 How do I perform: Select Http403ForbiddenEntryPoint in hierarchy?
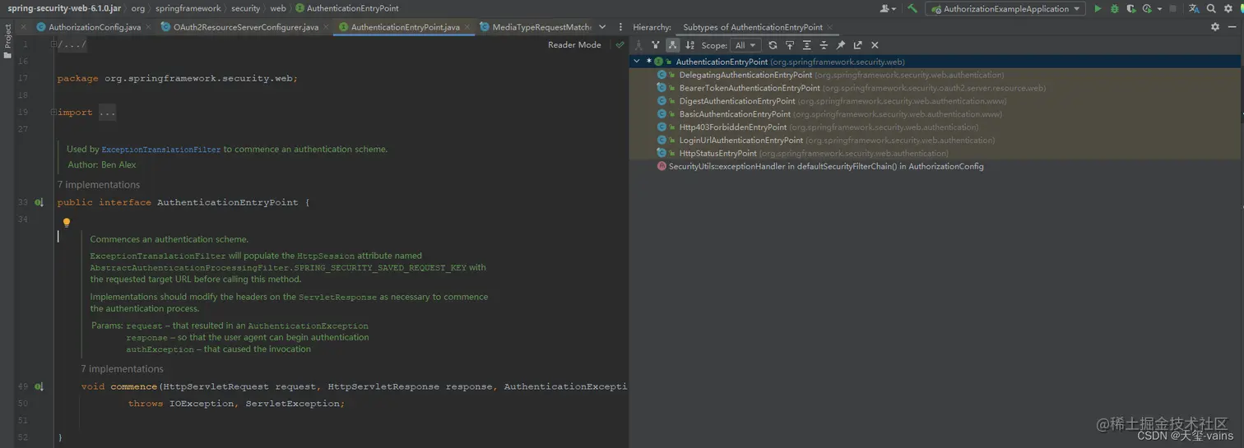click(x=934, y=127)
